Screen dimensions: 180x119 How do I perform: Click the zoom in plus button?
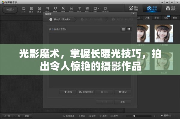coord(154,116)
